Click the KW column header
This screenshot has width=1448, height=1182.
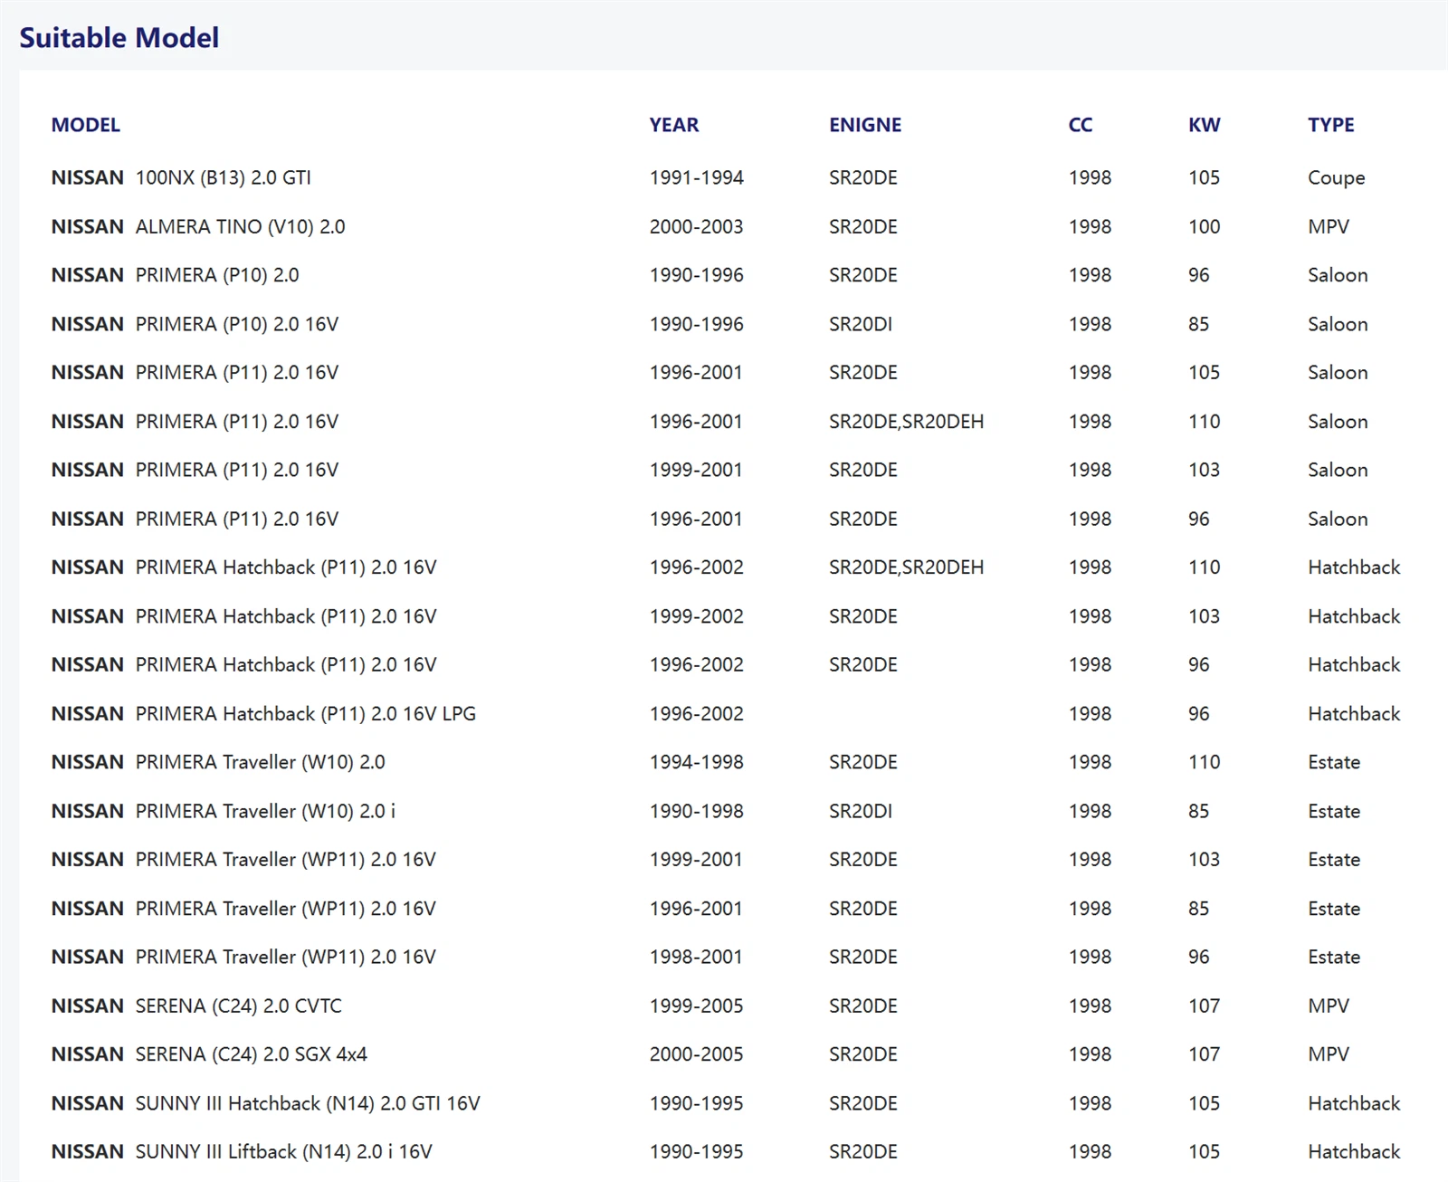point(1204,125)
